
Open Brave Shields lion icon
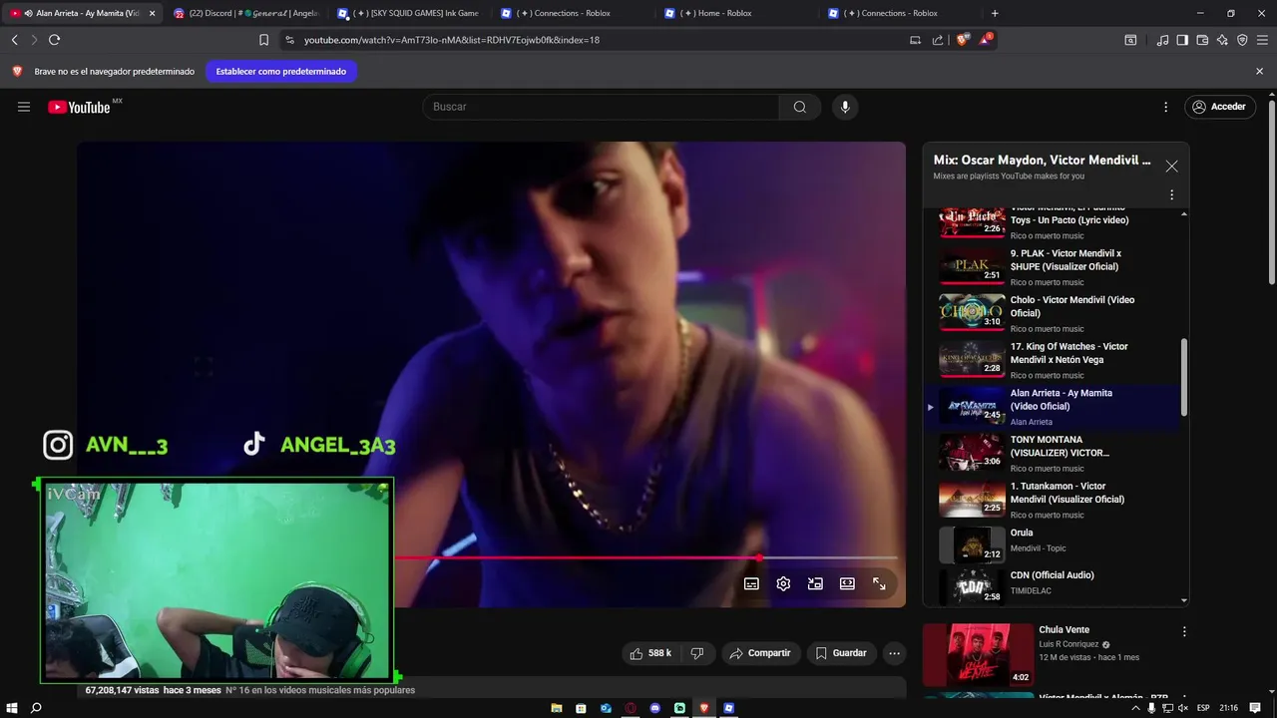pyautogui.click(x=962, y=40)
